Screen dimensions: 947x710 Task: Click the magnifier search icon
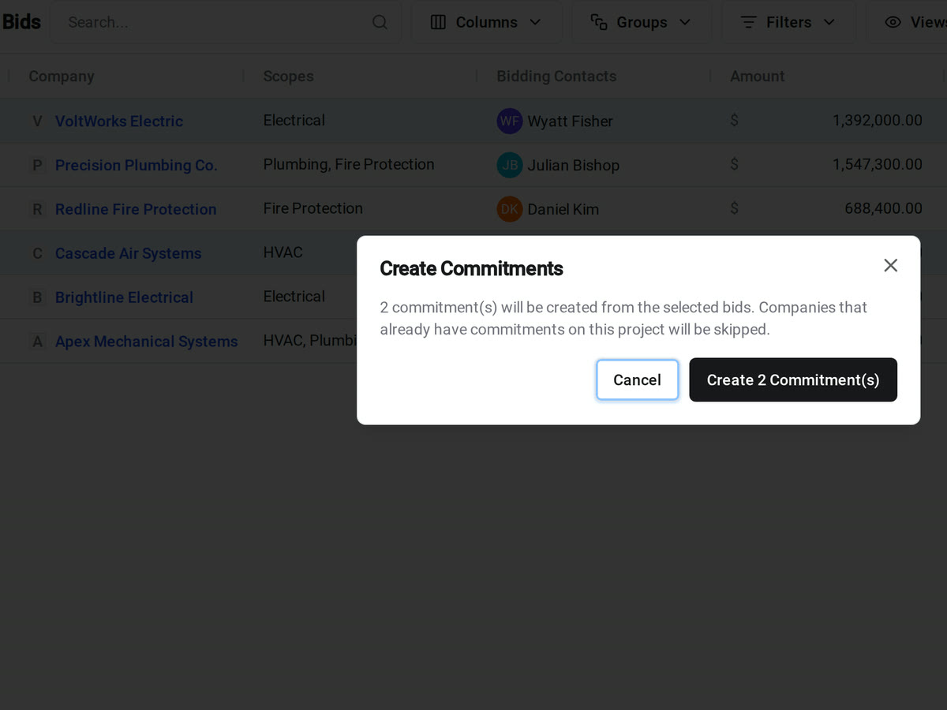pyautogui.click(x=380, y=22)
